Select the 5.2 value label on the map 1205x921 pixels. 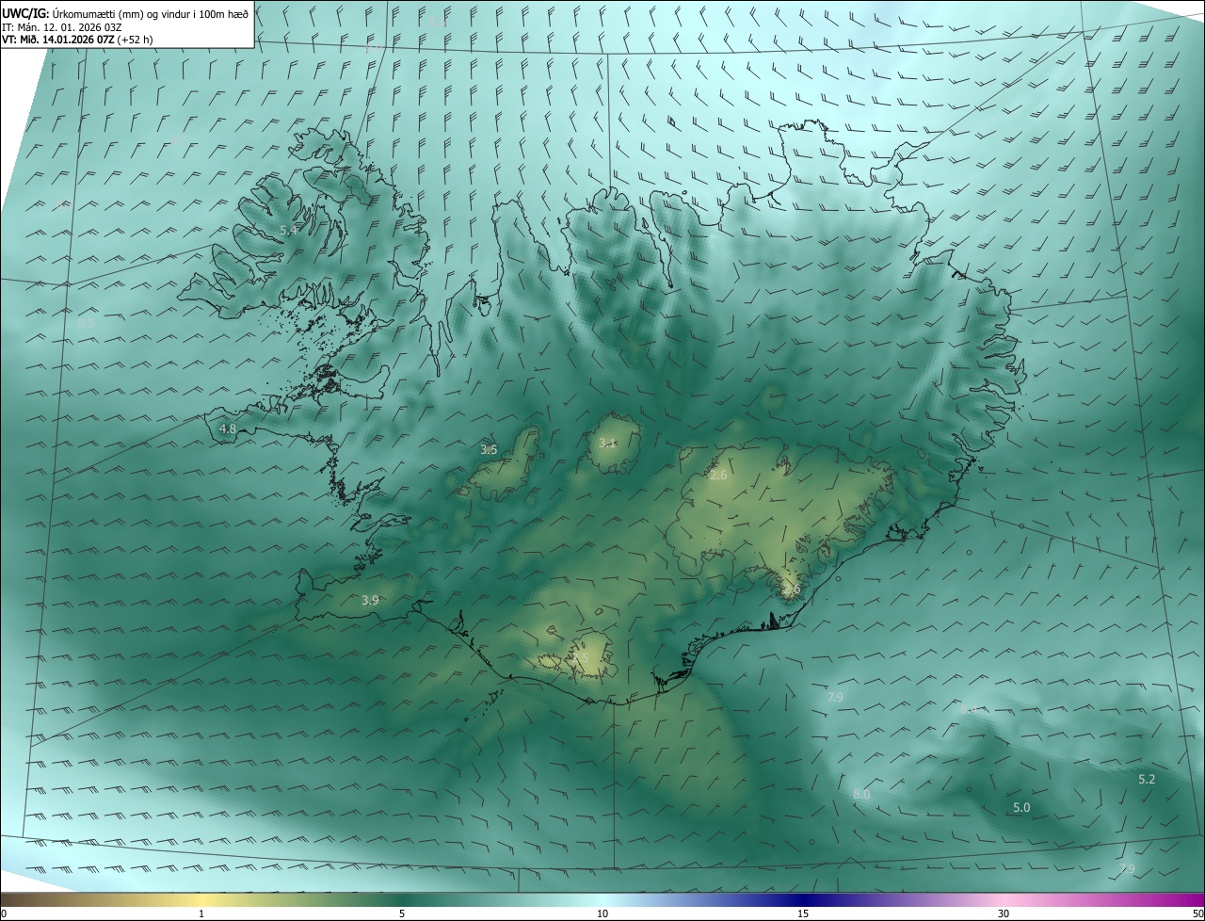(1147, 779)
